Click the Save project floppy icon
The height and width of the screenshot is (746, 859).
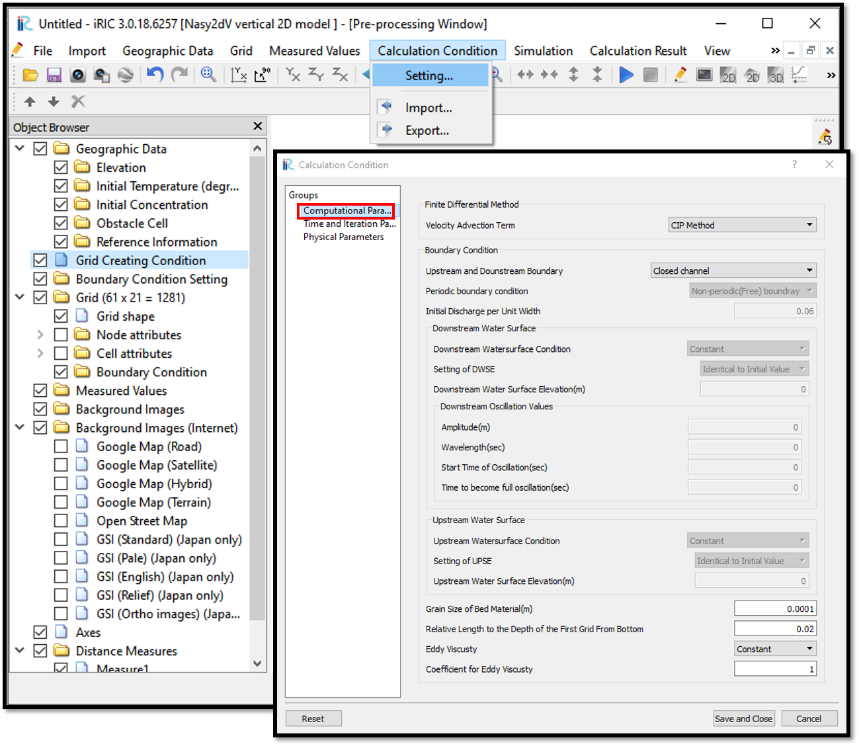tap(54, 75)
